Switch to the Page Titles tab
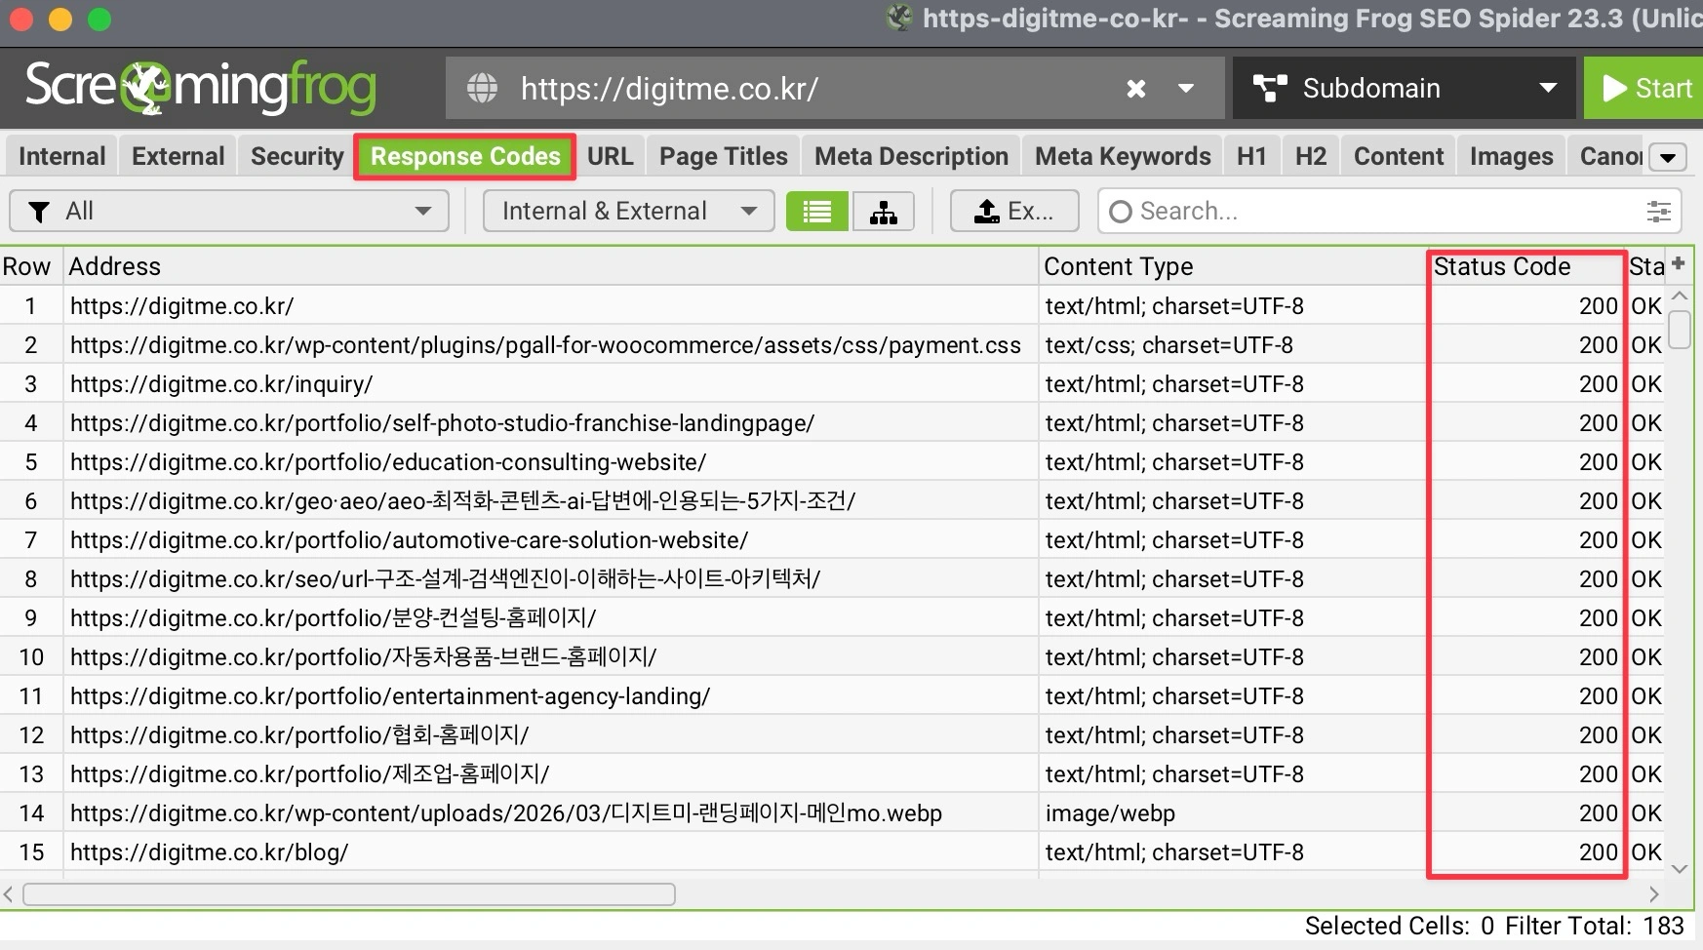This screenshot has width=1703, height=950. (x=724, y=156)
